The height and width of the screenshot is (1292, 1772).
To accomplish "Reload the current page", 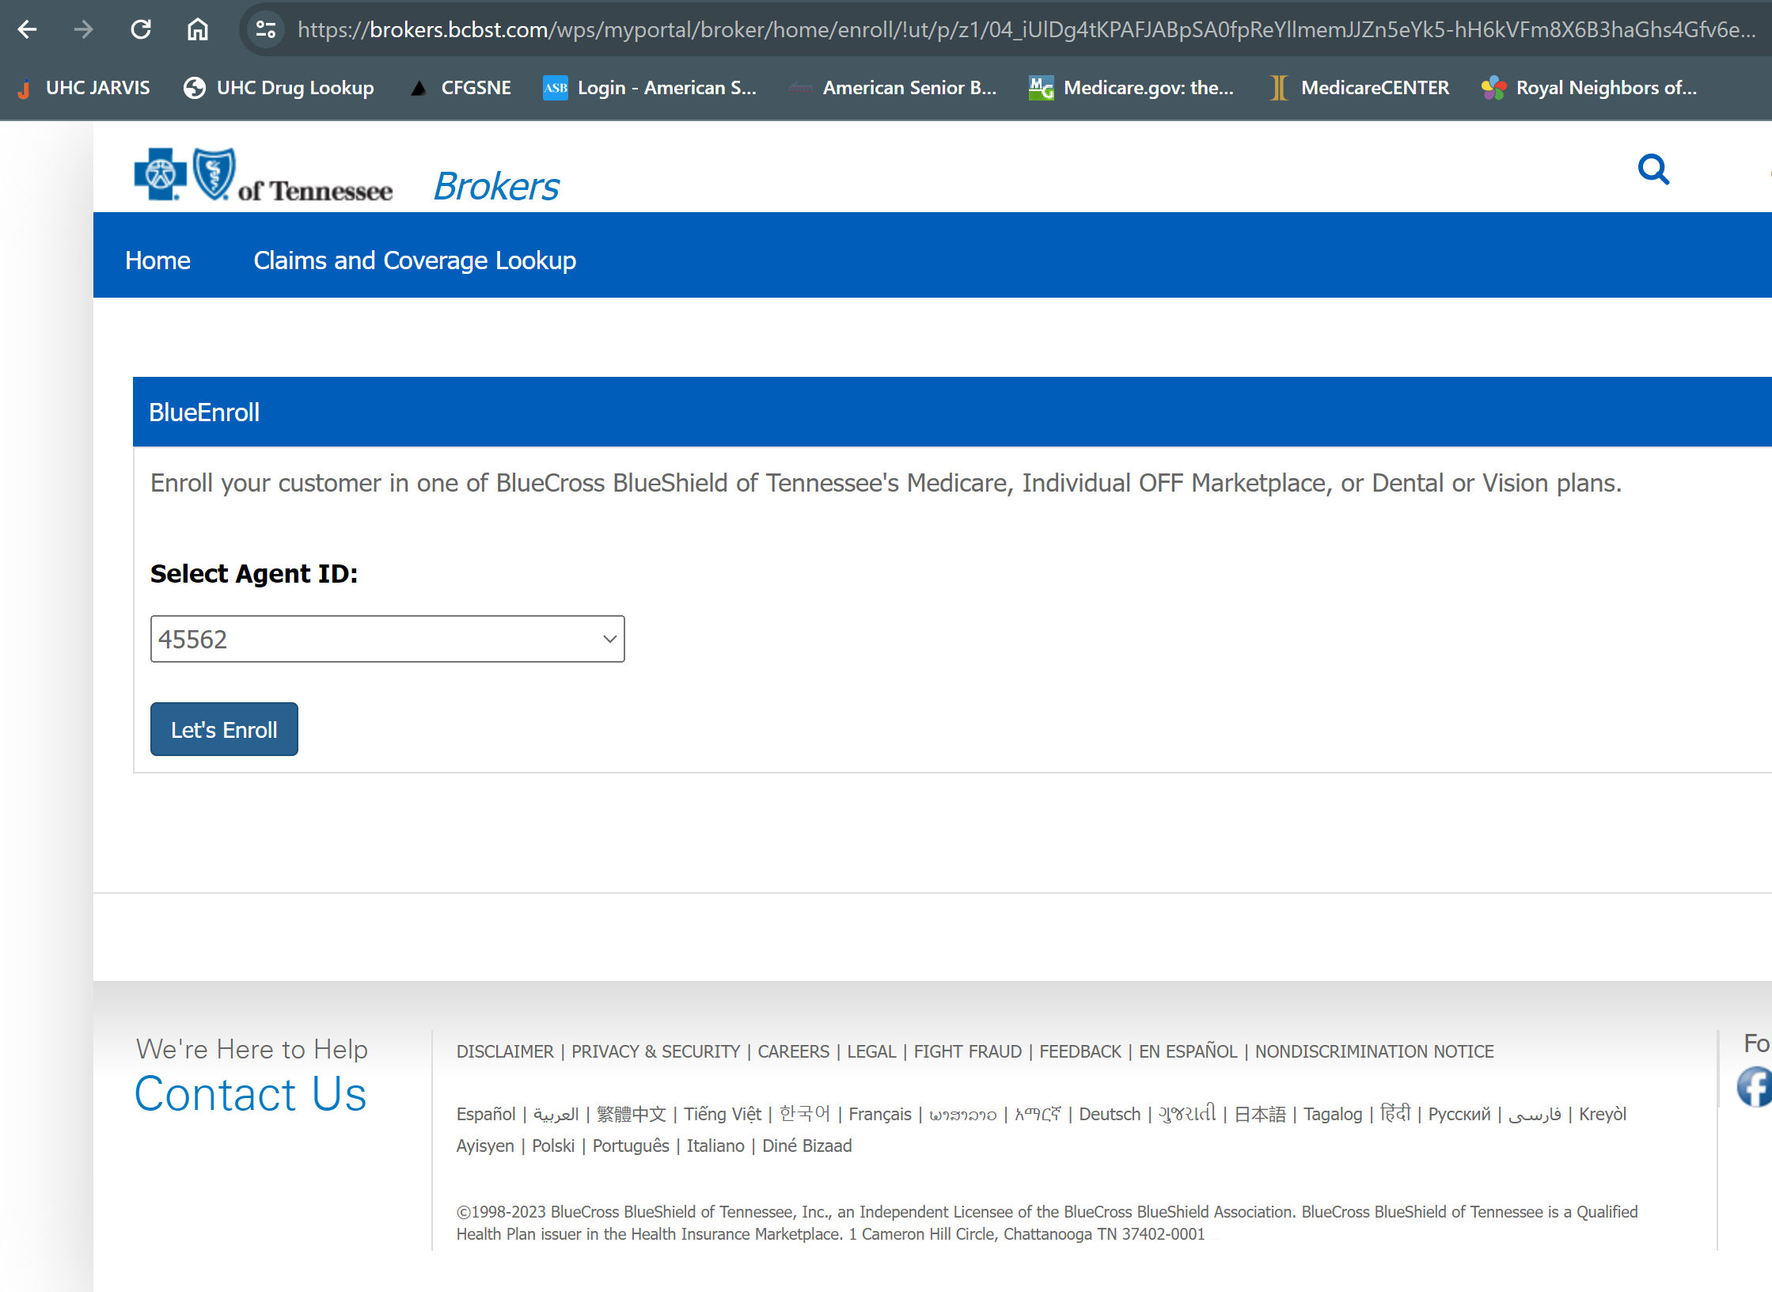I will tap(141, 28).
